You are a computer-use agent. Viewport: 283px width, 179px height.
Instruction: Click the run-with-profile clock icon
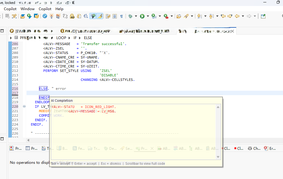click(154, 16)
